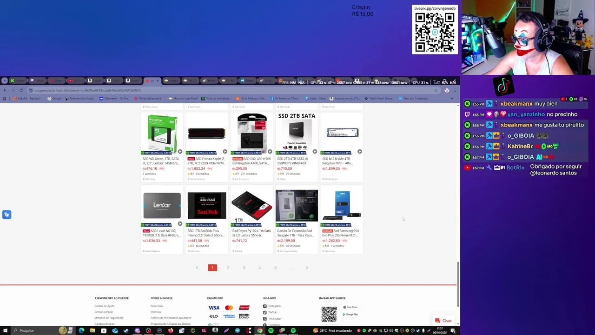
Task: Open Política de Privacidade da Shopee link
Action: point(171,318)
